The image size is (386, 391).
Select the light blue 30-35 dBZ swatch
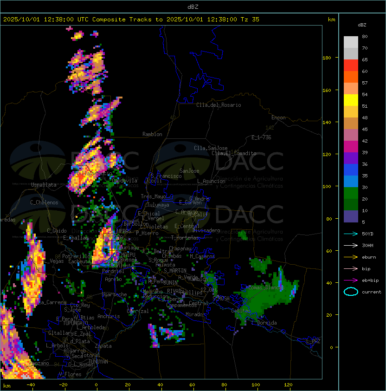pyautogui.click(x=351, y=182)
